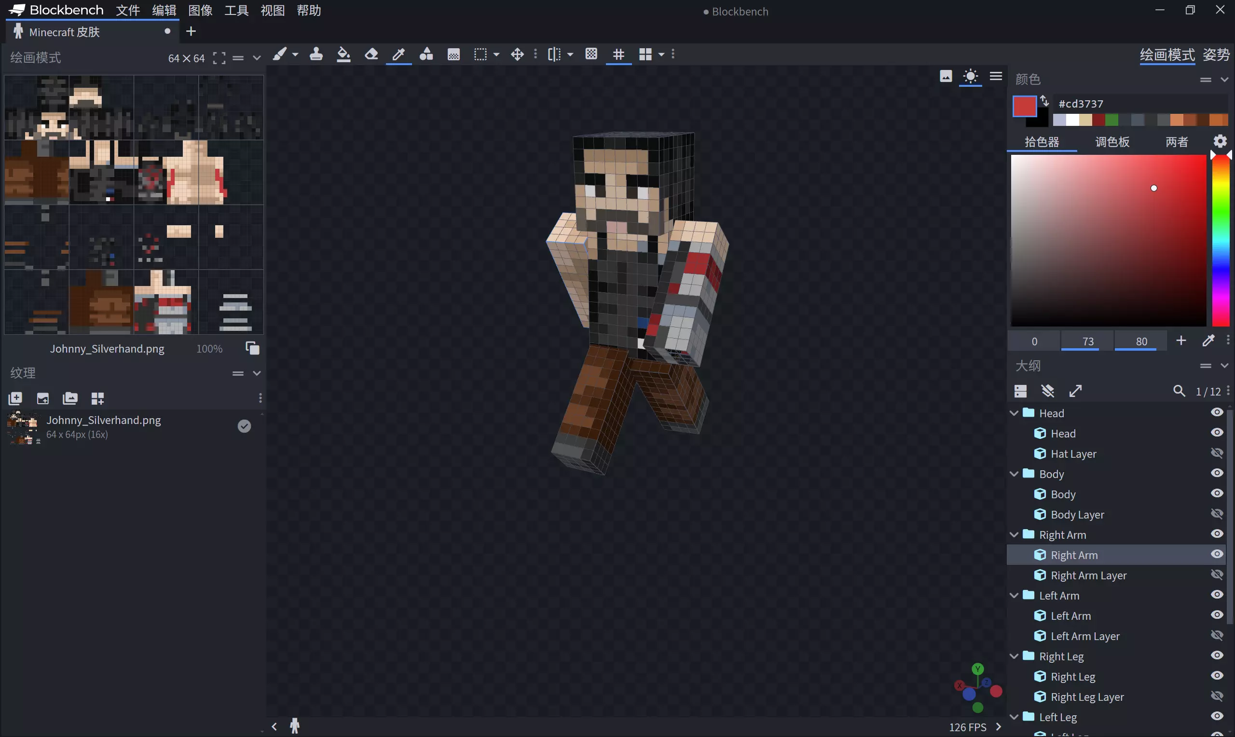Click the painting grid layout icon

click(645, 54)
